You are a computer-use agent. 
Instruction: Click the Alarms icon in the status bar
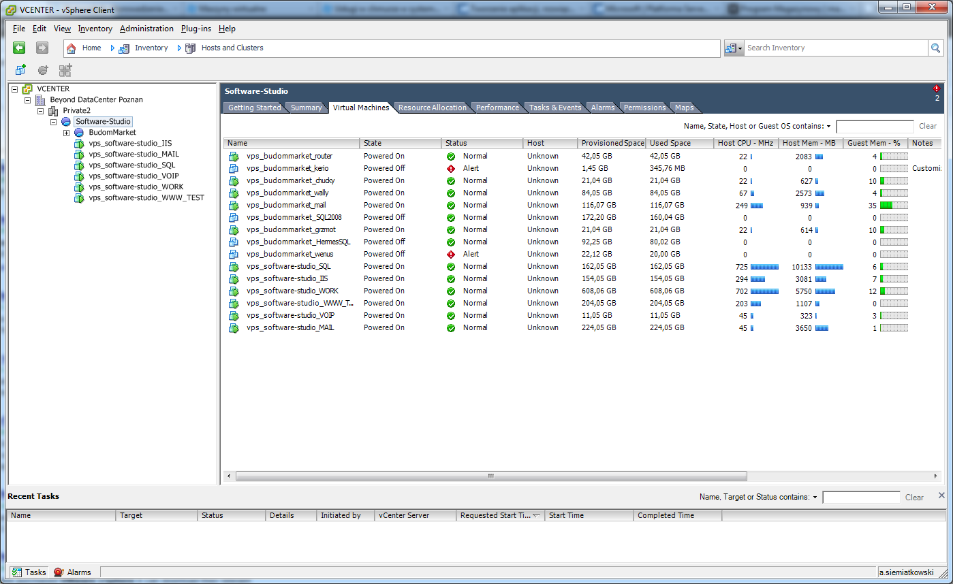tap(59, 572)
